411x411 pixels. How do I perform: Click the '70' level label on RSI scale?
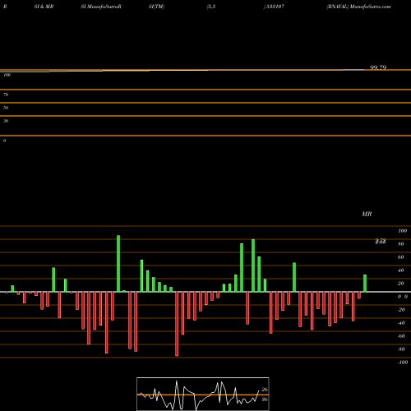pos(6,95)
